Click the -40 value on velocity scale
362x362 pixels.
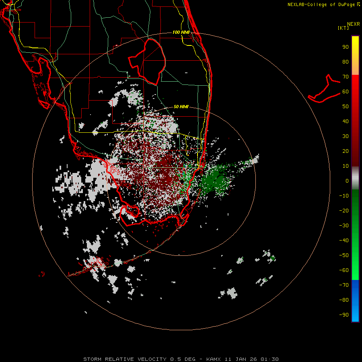coord(344,241)
